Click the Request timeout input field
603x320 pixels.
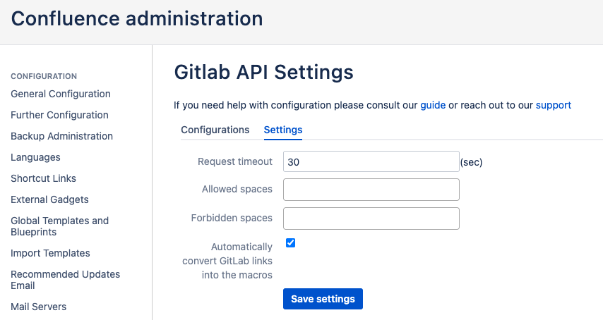371,161
